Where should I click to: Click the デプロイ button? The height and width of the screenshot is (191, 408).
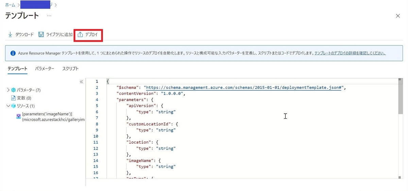[88, 35]
